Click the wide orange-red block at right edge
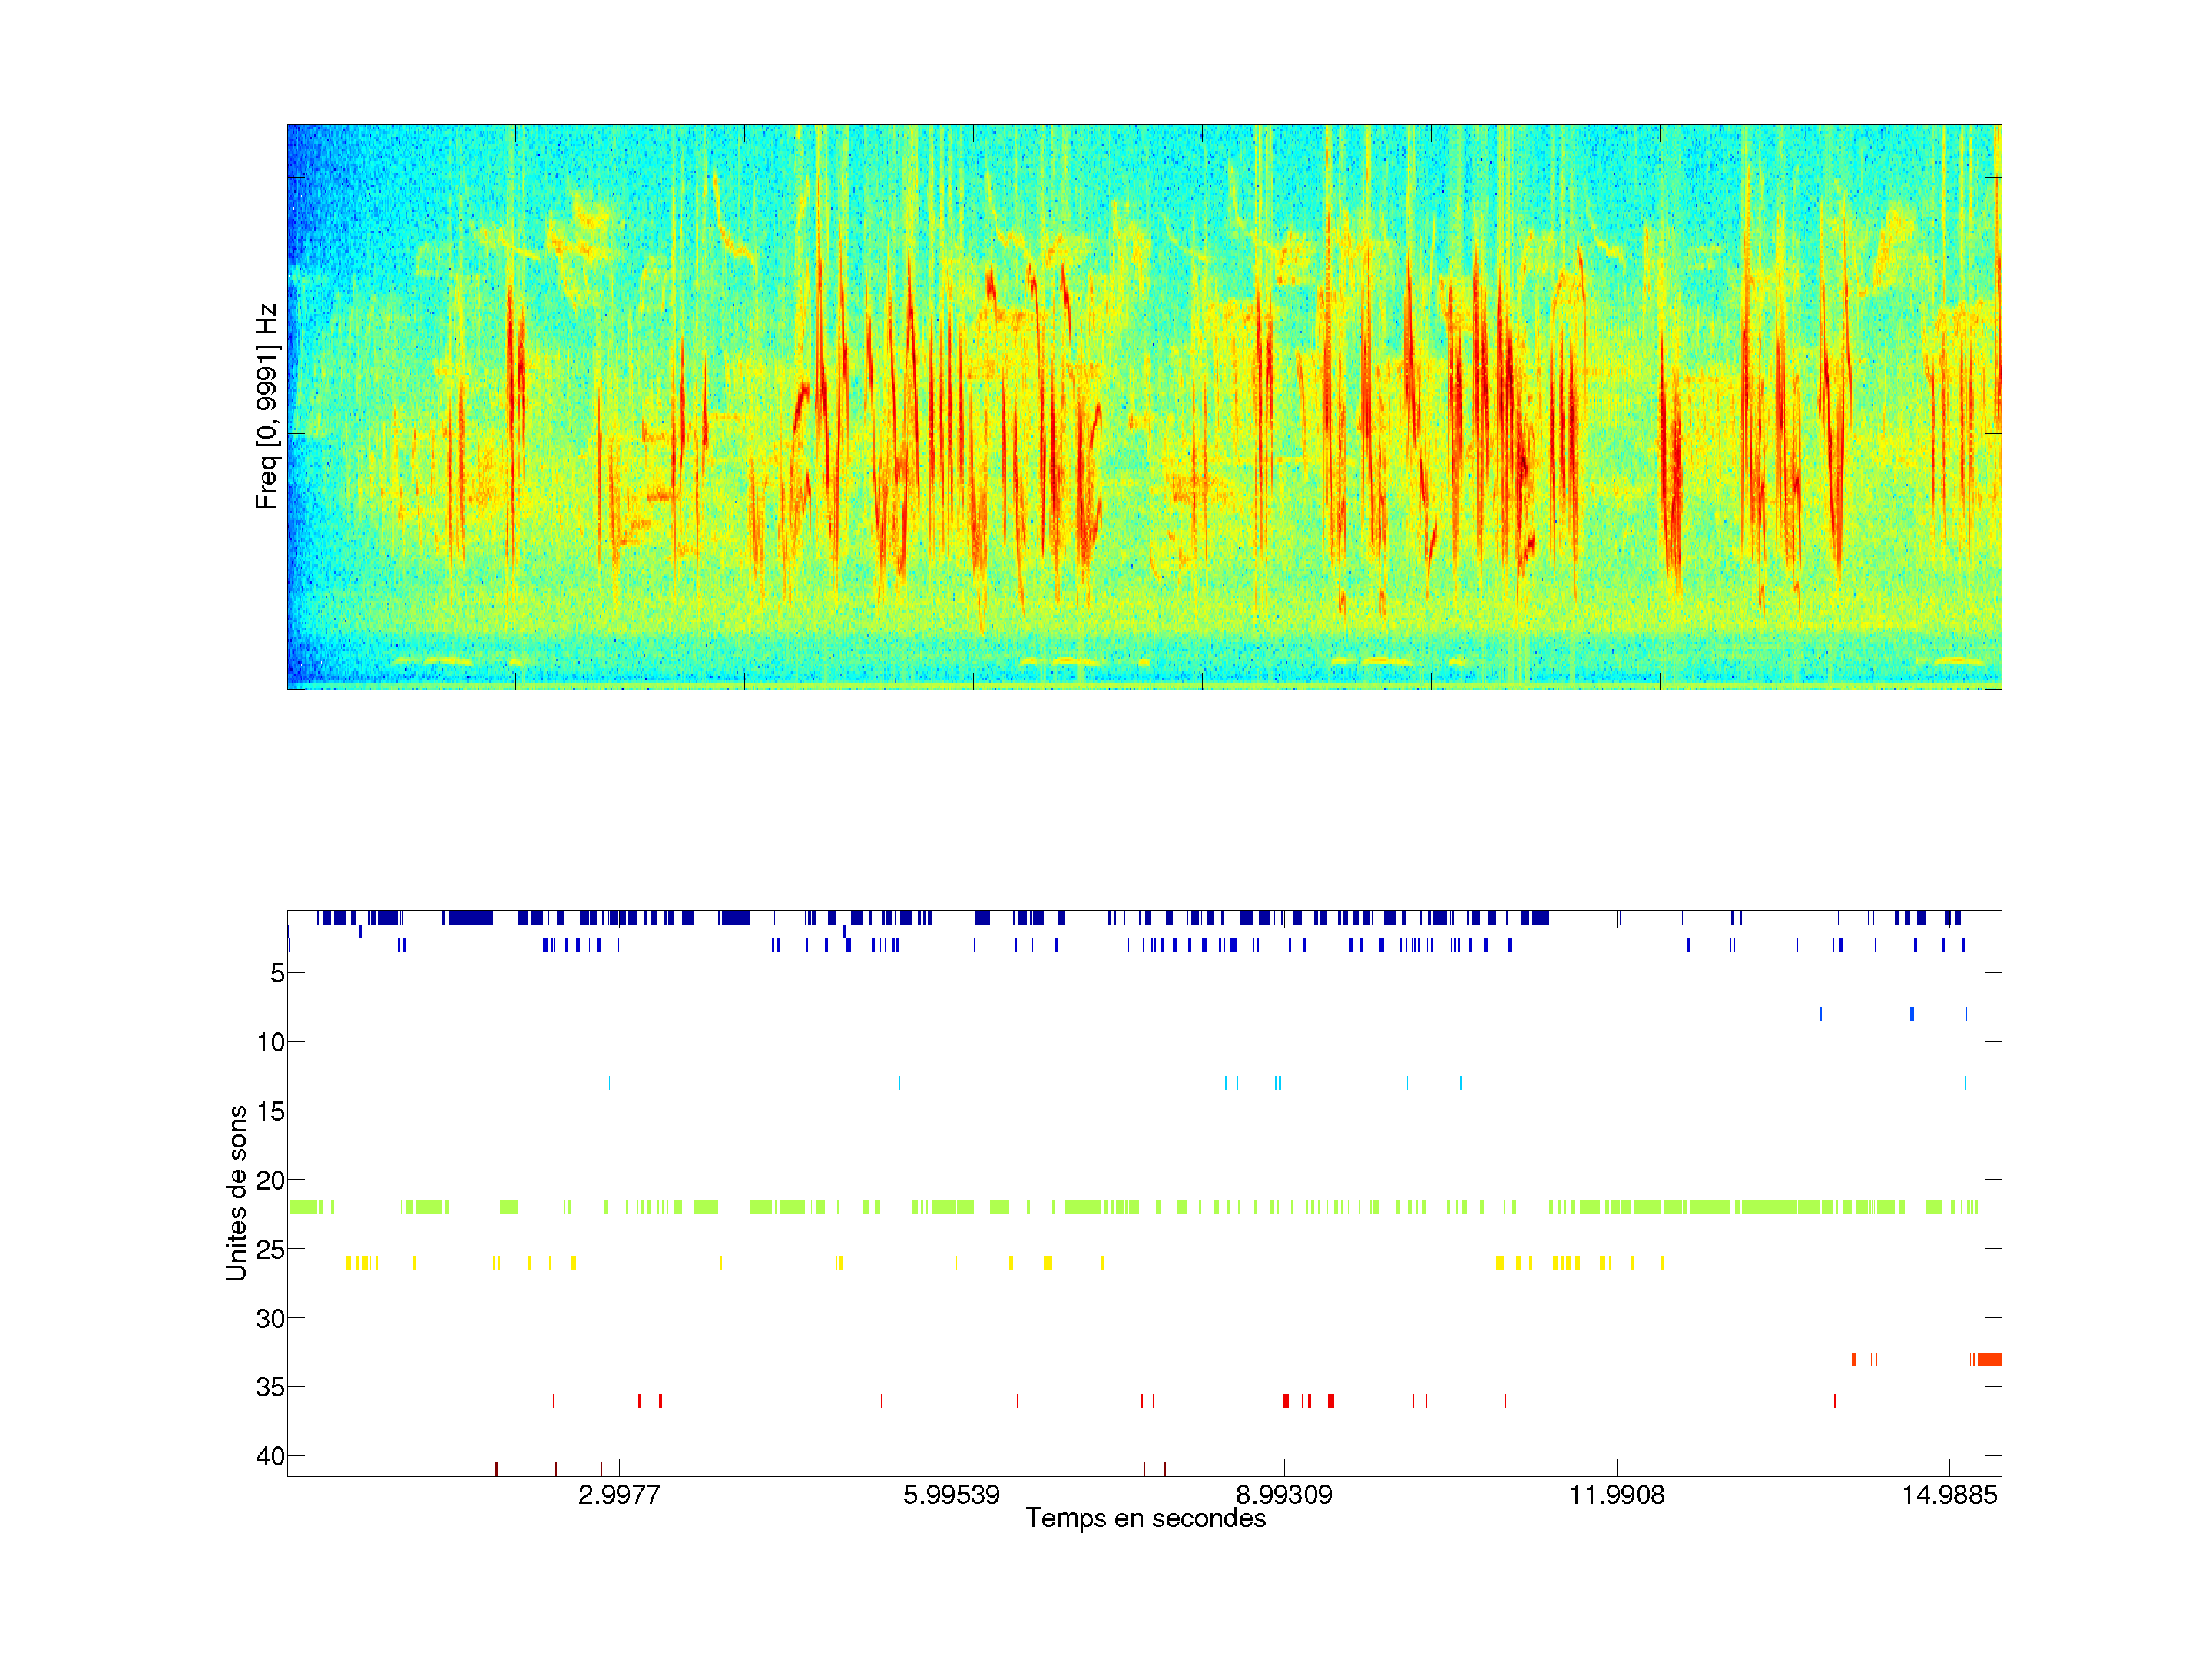This screenshot has width=2212, height=1659. click(x=1989, y=1359)
